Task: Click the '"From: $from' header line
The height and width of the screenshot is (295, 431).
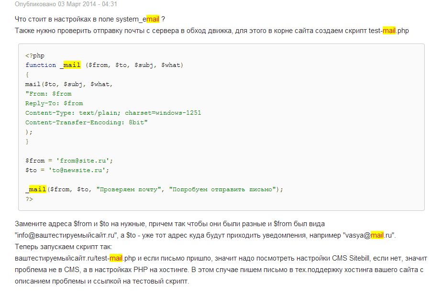Action: tap(48, 94)
